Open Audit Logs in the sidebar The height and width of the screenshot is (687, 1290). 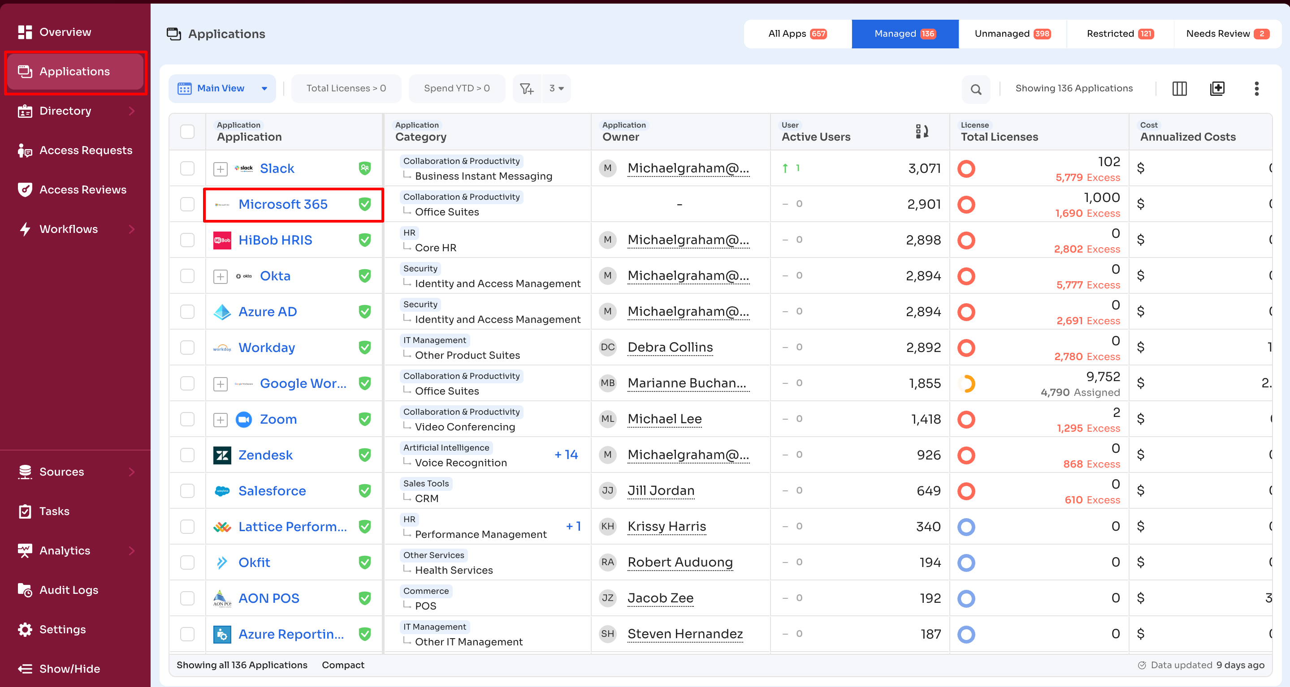(69, 590)
